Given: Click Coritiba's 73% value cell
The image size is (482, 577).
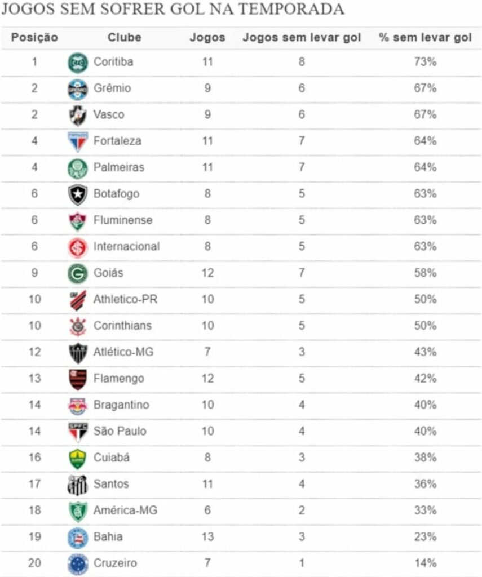Looking at the screenshot, I should click(425, 61).
